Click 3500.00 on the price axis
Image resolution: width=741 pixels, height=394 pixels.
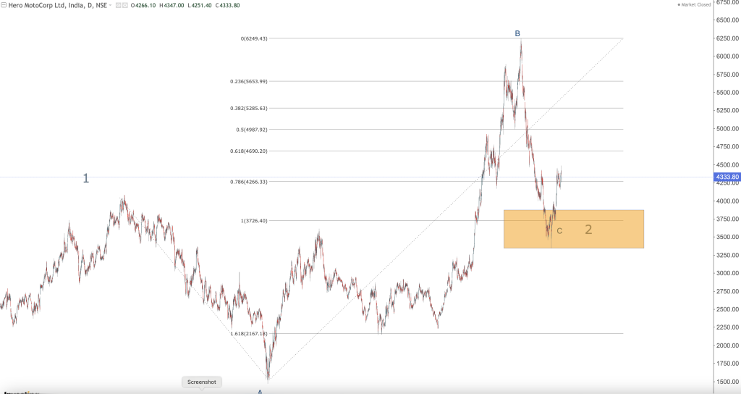tap(727, 237)
